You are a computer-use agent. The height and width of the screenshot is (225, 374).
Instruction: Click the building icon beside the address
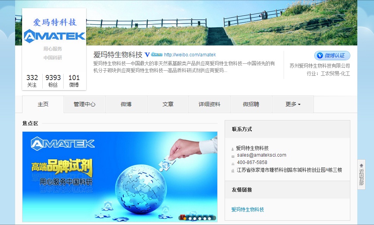pyautogui.click(x=233, y=170)
